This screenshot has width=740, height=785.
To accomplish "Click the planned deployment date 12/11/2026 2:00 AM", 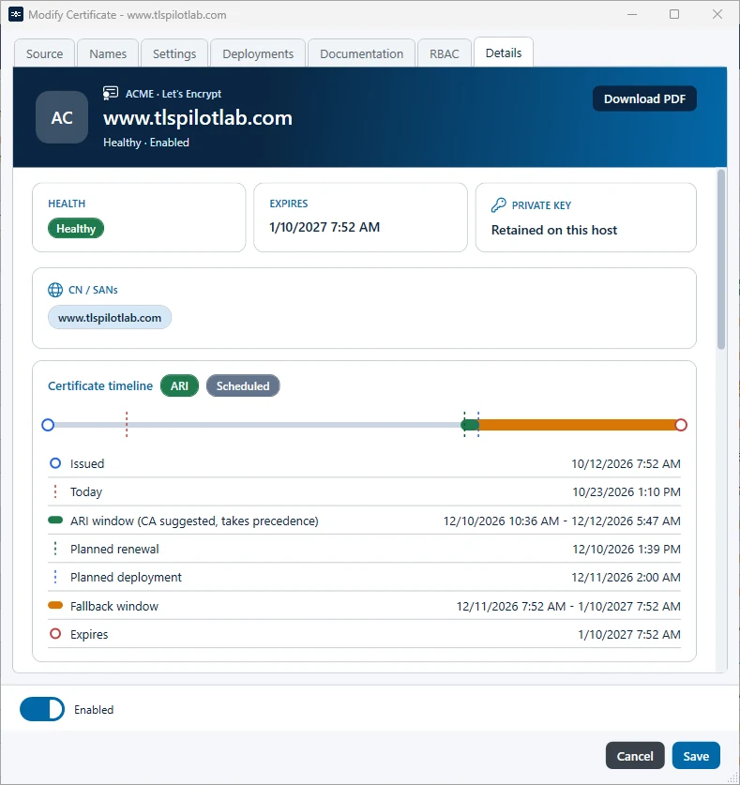I will 626,577.
